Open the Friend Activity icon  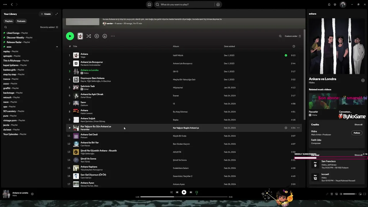coord(335,4)
